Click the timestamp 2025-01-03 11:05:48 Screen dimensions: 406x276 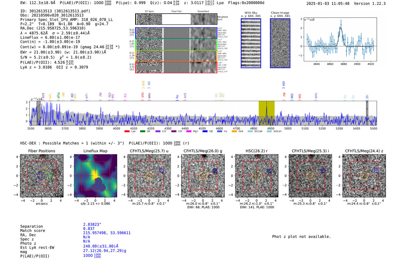coord(328,3)
